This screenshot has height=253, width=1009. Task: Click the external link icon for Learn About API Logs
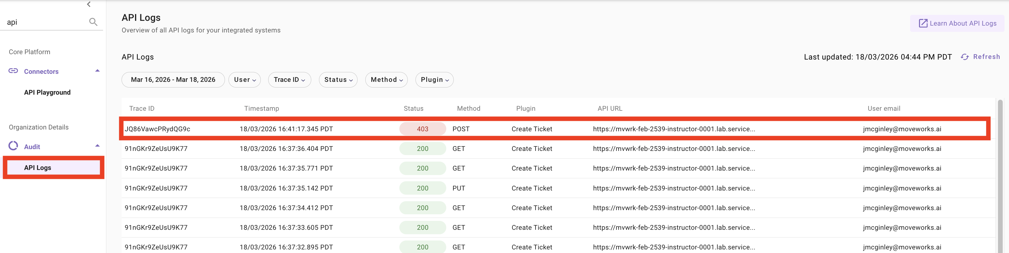click(923, 24)
